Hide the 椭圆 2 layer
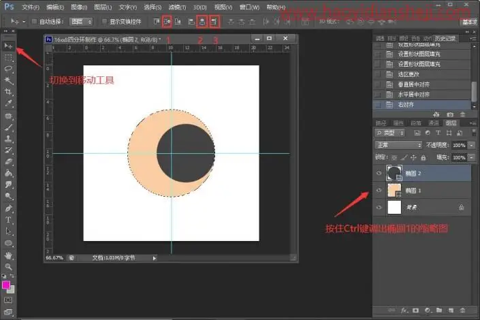Viewport: 480px width, 320px height. tap(379, 173)
